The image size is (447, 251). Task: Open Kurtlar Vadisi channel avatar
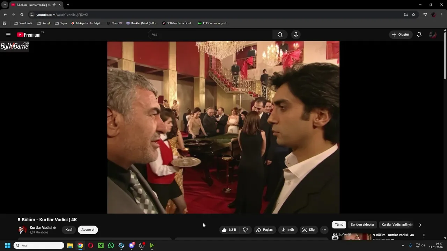click(22, 230)
